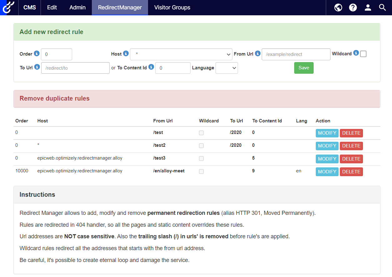Click the Save button
392x277 pixels.
303,68
